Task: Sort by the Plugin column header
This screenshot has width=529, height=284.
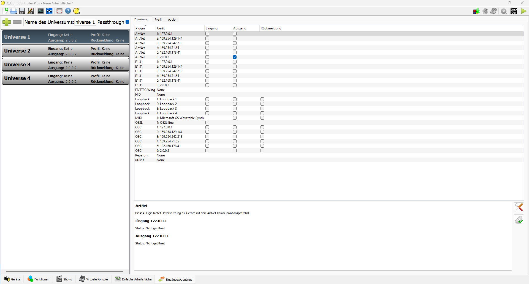Action: tap(145, 28)
